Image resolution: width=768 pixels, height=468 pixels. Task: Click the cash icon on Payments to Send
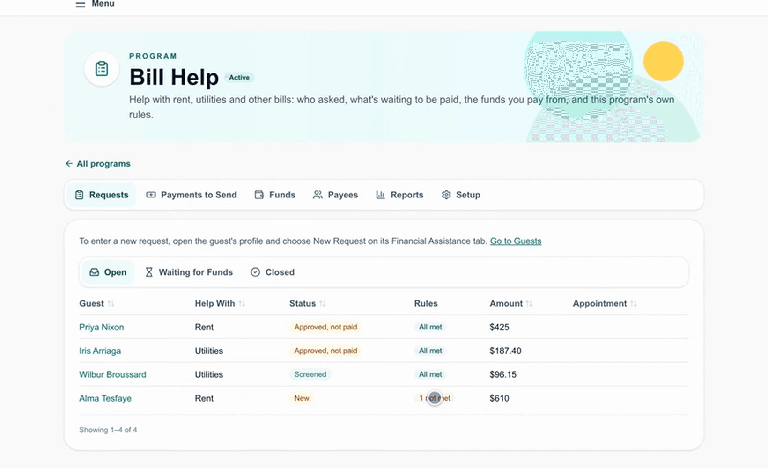click(151, 195)
